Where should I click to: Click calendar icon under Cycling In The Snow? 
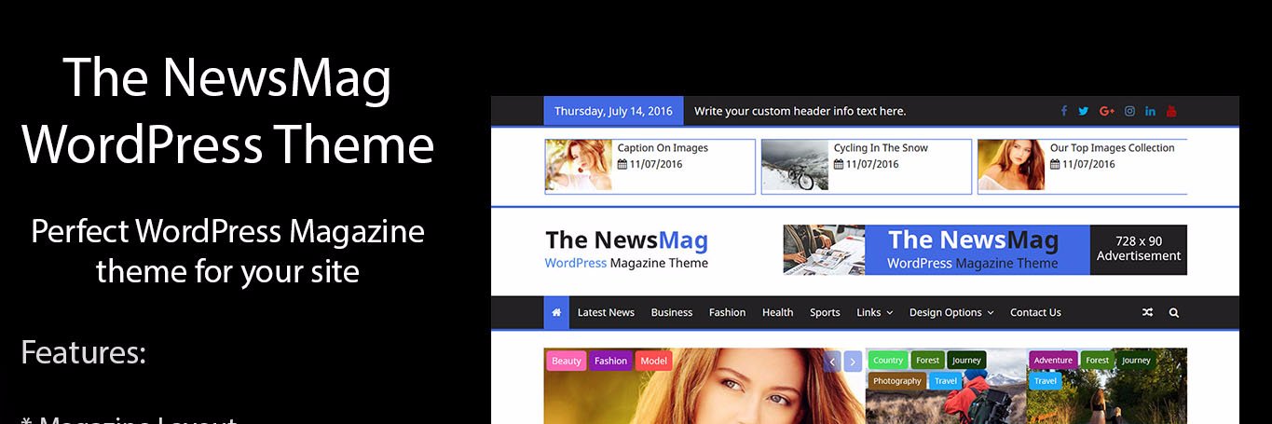point(839,164)
